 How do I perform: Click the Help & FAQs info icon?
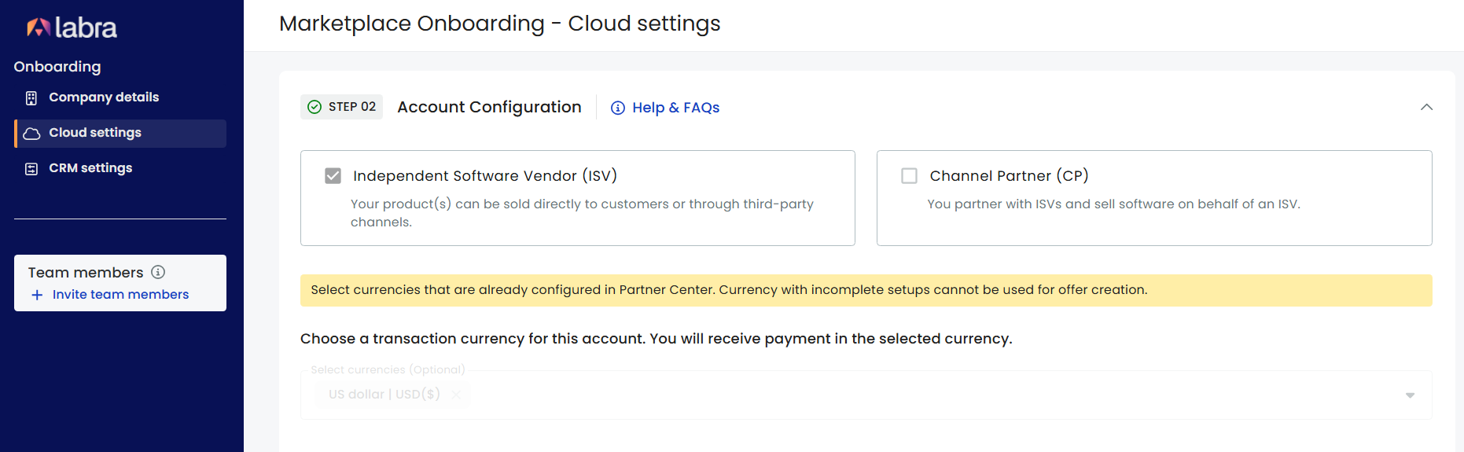click(618, 108)
